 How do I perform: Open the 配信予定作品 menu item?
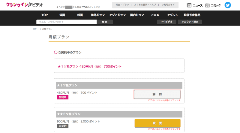point(192,15)
